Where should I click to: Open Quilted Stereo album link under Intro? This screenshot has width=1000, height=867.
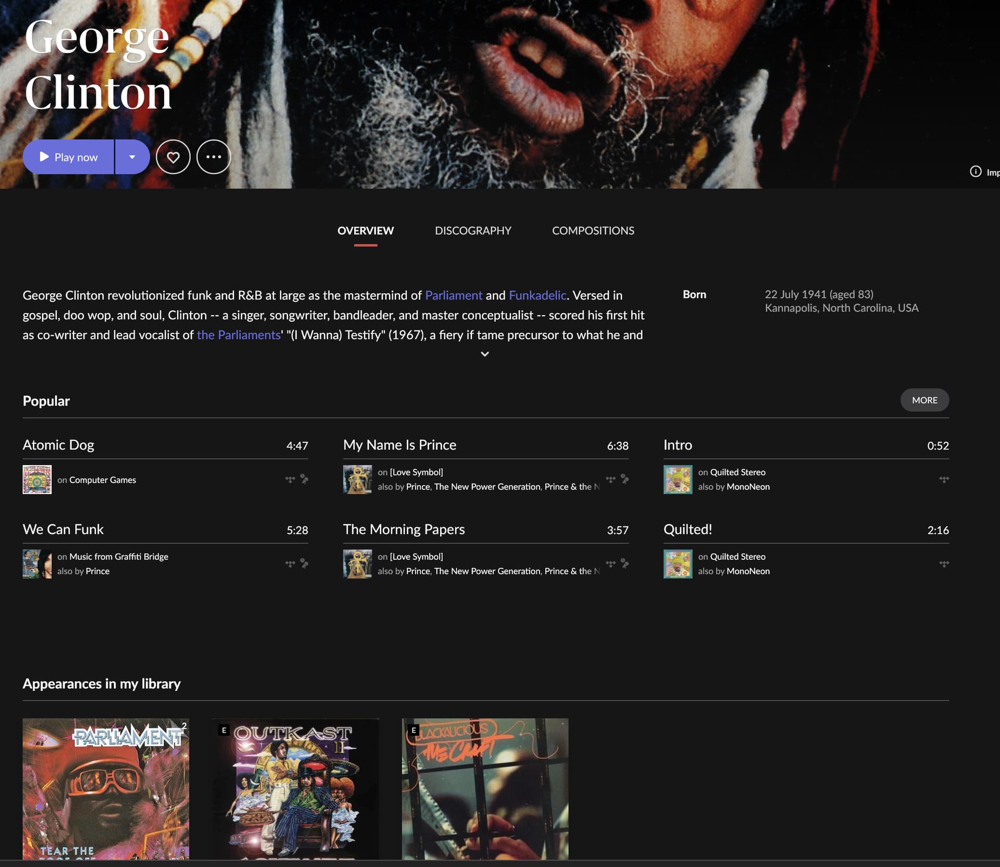(x=737, y=472)
